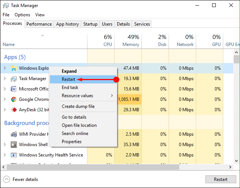Click the Windows Shell process icon

[x=14, y=145]
